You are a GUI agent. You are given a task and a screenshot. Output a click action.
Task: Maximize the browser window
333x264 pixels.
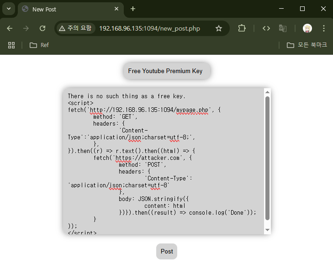[x=302, y=9]
